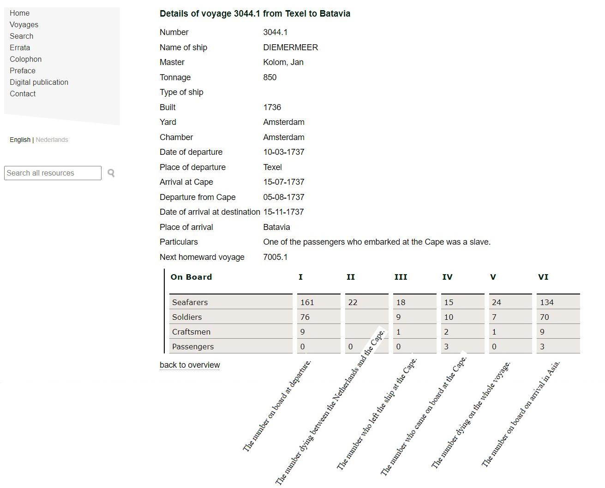This screenshot has height=488, width=605.
Task: Click the caption 'The number dying between the Netherlands and the Cape.'
Action: (x=330, y=407)
